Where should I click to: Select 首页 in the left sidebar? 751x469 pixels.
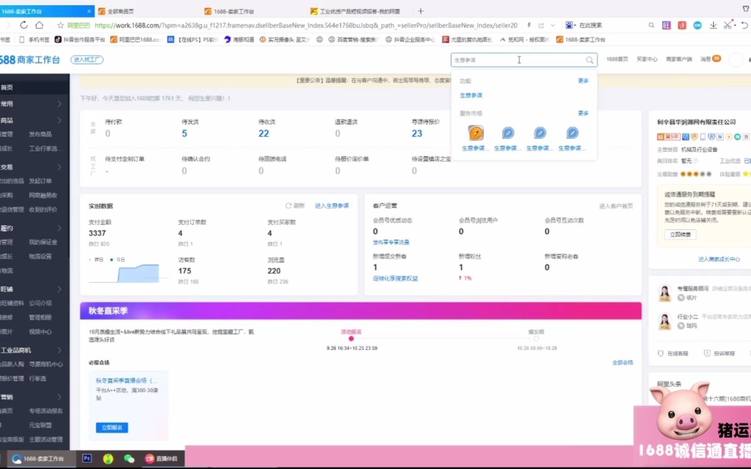7,87
